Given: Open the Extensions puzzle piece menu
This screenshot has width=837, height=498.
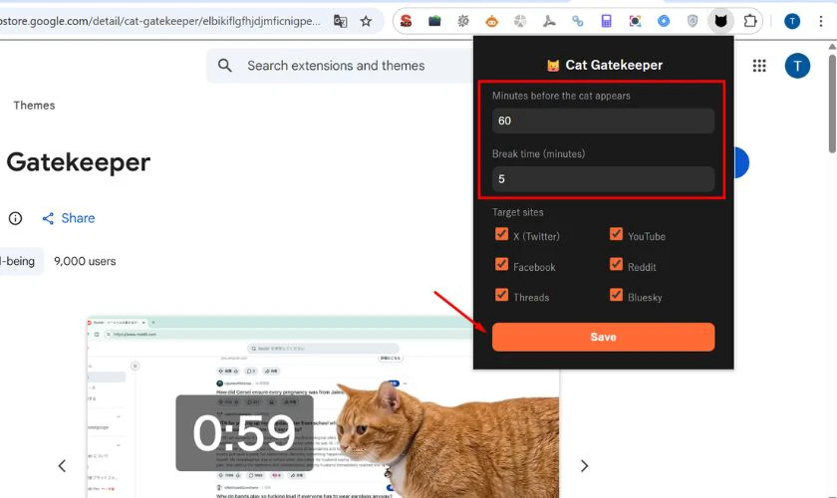Looking at the screenshot, I should (x=750, y=21).
